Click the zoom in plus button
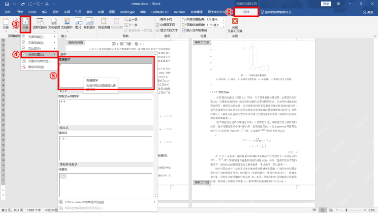The height and width of the screenshot is (213, 378). pyautogui.click(x=365, y=210)
